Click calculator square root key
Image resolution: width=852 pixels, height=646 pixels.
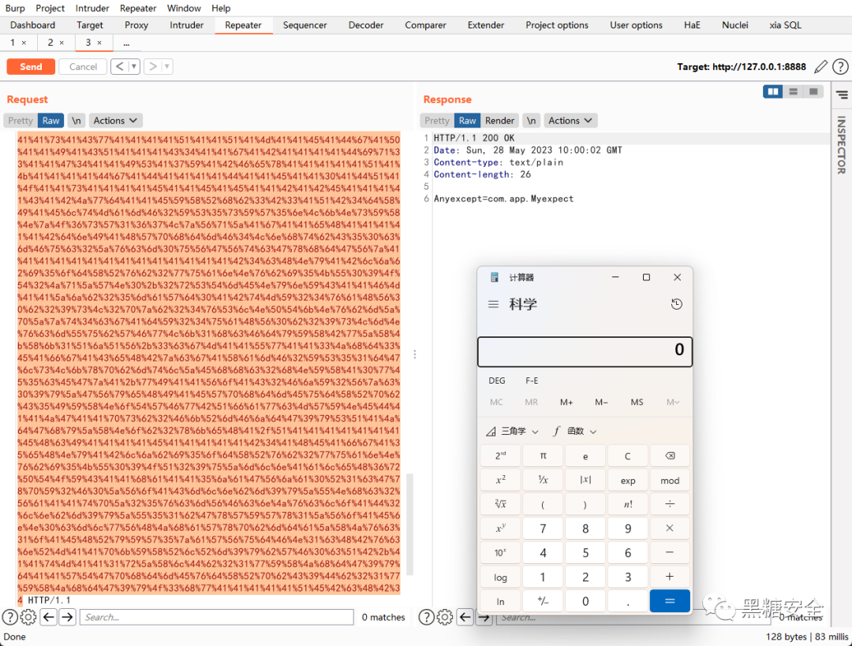(500, 504)
